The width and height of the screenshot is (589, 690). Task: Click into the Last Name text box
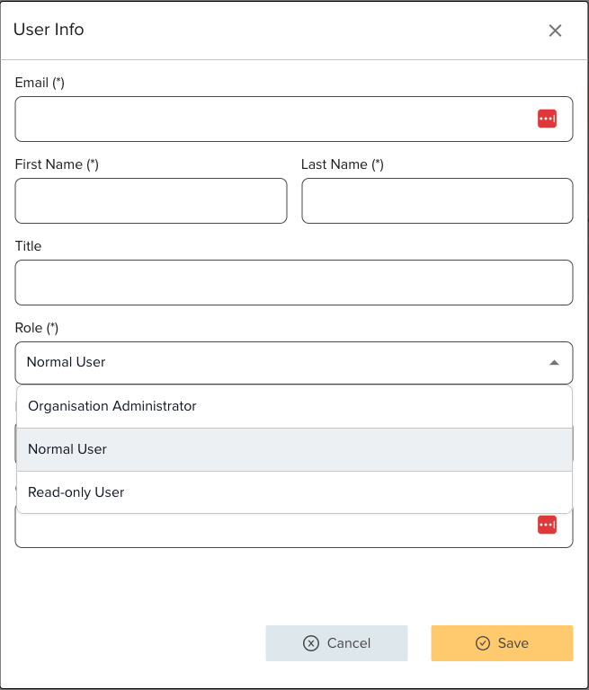click(x=437, y=200)
